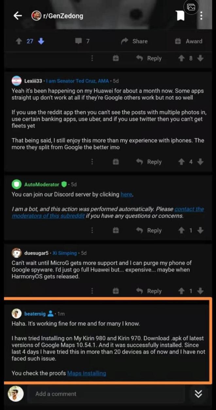This screenshot has height=410, width=216.
Task: Downvote the main post
Action: 41,41
